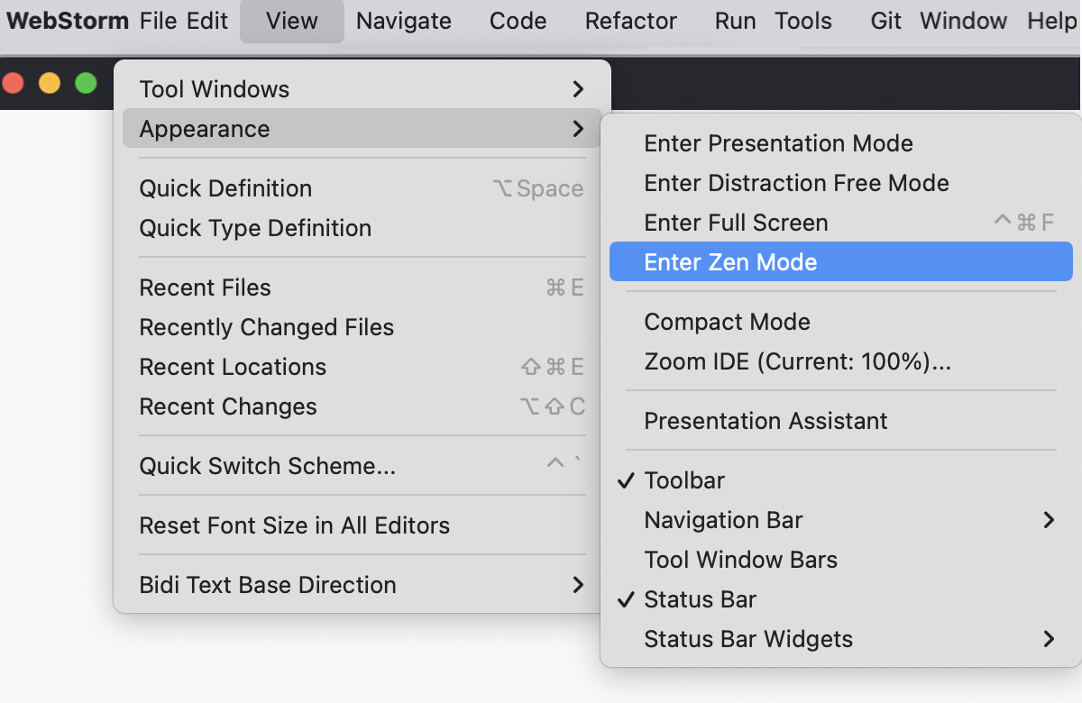Open the Presentation Assistant

pos(766,421)
